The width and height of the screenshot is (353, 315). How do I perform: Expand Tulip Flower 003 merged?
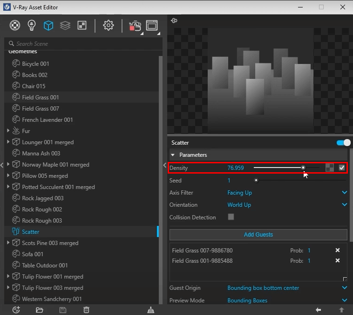click(x=8, y=287)
